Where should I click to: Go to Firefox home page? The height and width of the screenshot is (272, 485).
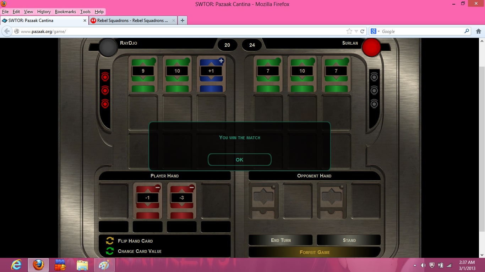478,31
